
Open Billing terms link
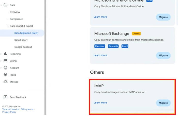point(27,109)
